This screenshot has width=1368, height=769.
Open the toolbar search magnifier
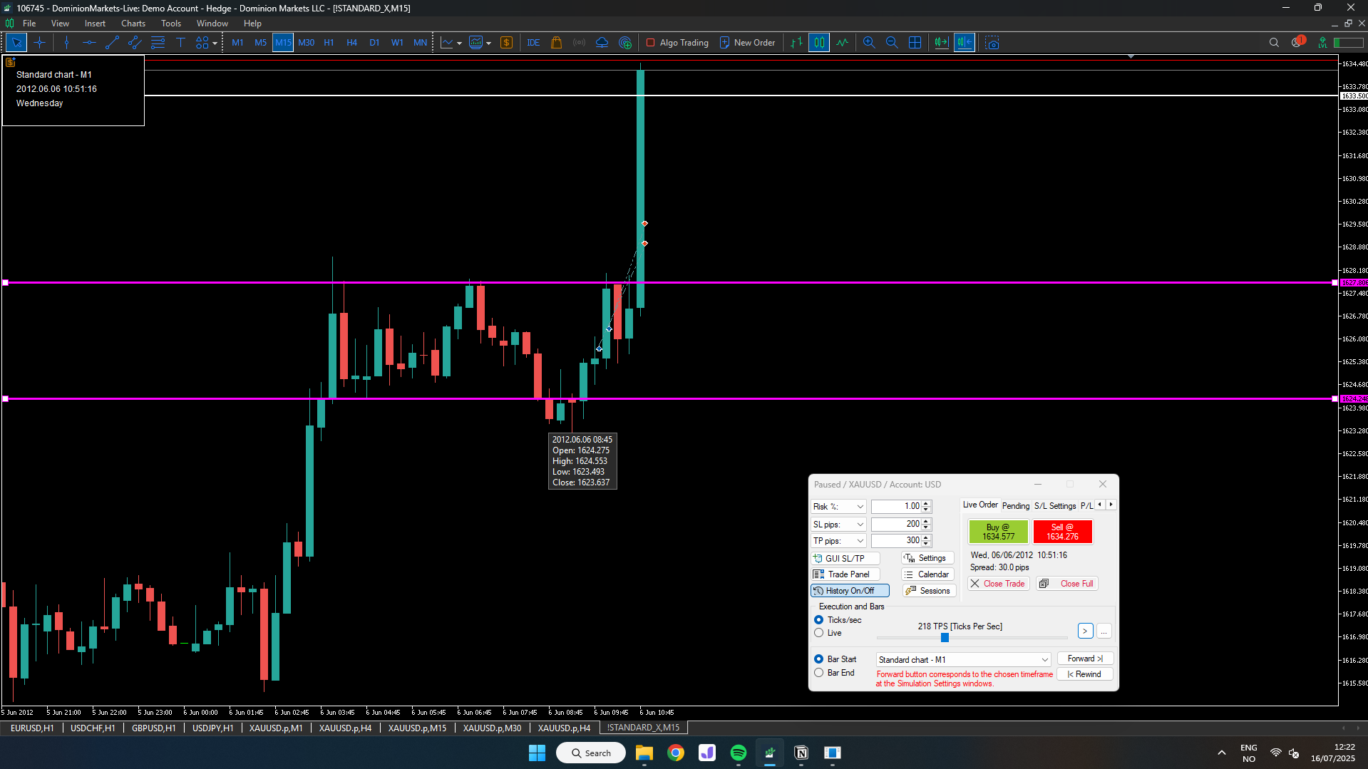click(x=1274, y=43)
